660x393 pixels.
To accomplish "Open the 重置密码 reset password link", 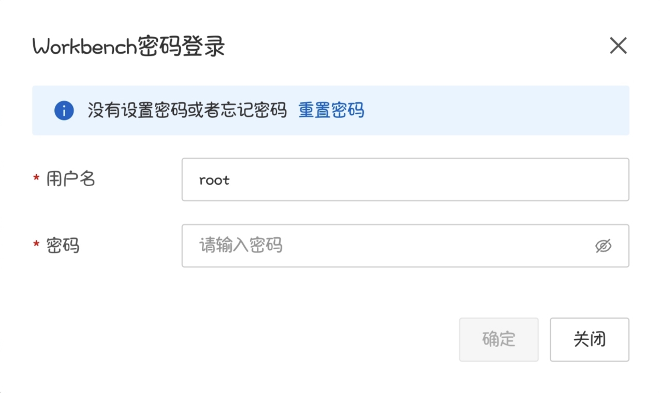I will pos(331,110).
